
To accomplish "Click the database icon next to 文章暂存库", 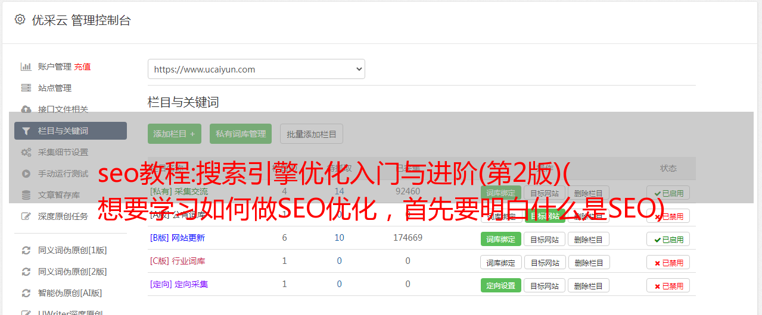I will coord(26,195).
